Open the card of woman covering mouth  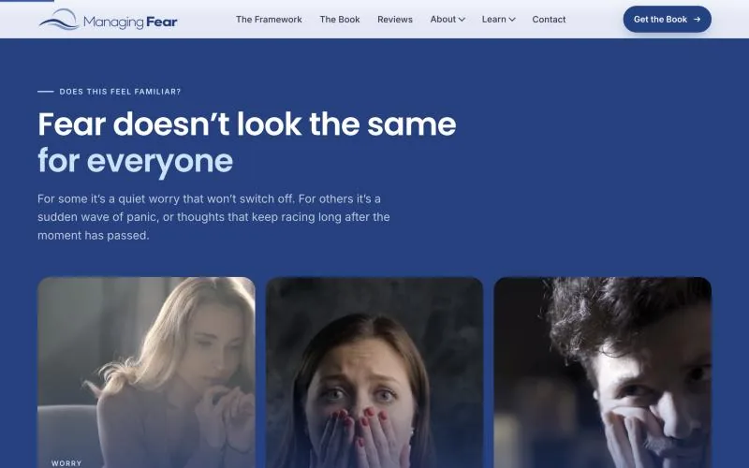374,373
